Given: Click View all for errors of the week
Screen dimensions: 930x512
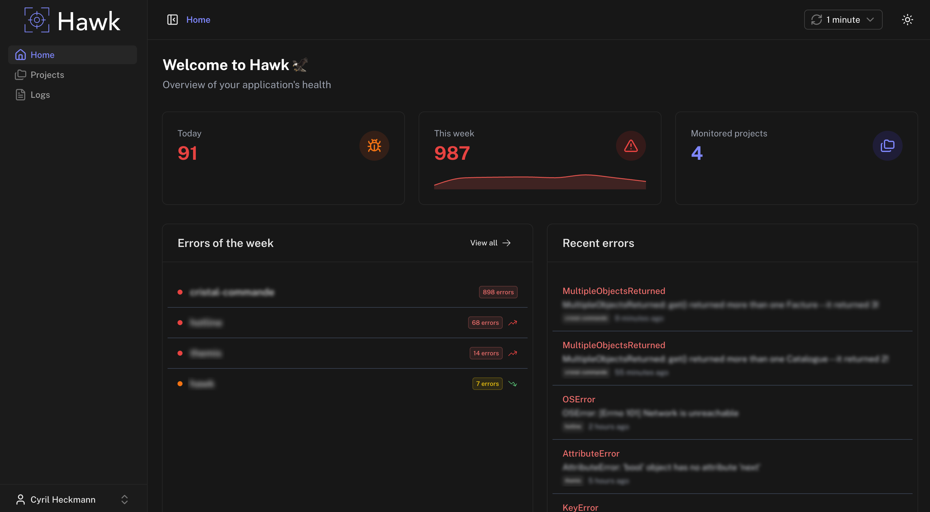Looking at the screenshot, I should (x=490, y=243).
